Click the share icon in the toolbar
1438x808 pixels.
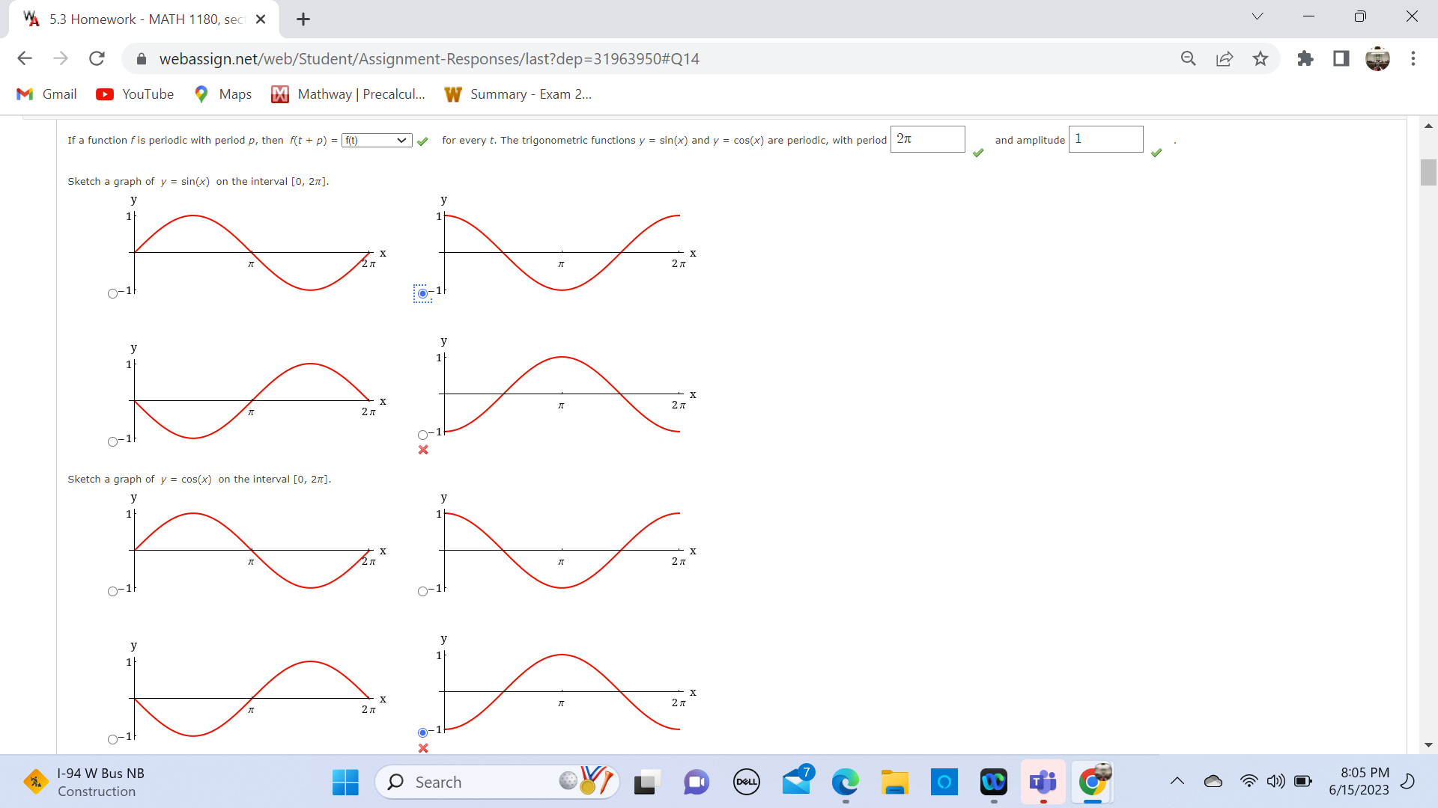pos(1225,58)
